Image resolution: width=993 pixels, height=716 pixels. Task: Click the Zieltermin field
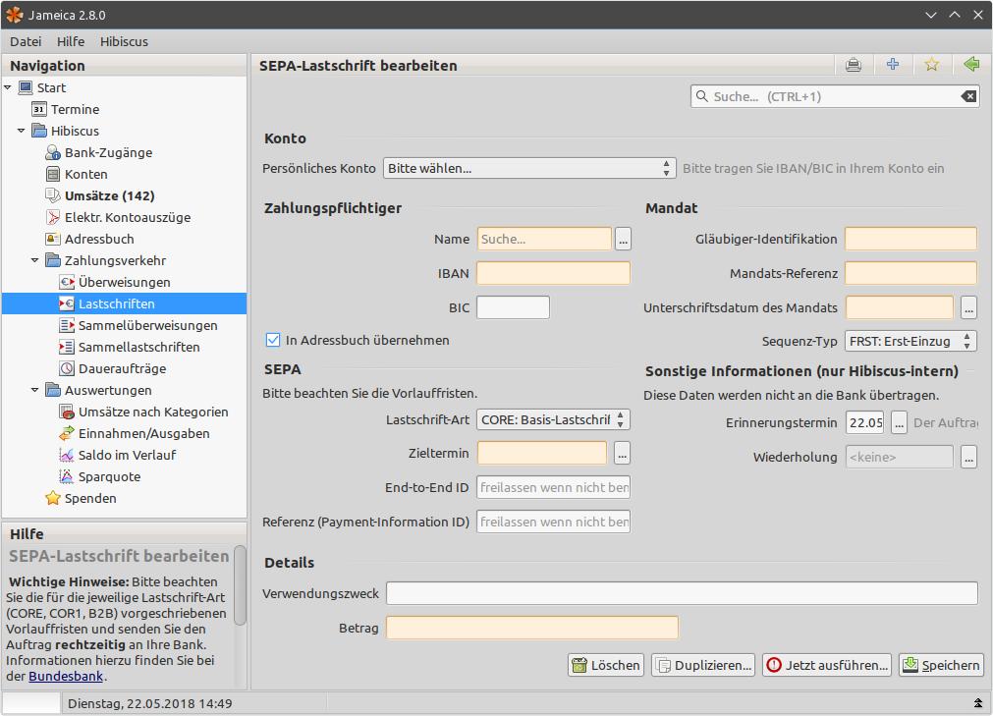[x=541, y=453]
